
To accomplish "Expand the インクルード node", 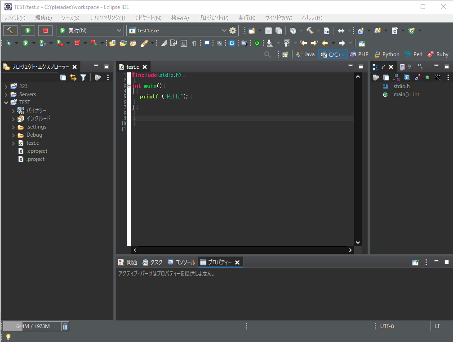I will coord(13,119).
